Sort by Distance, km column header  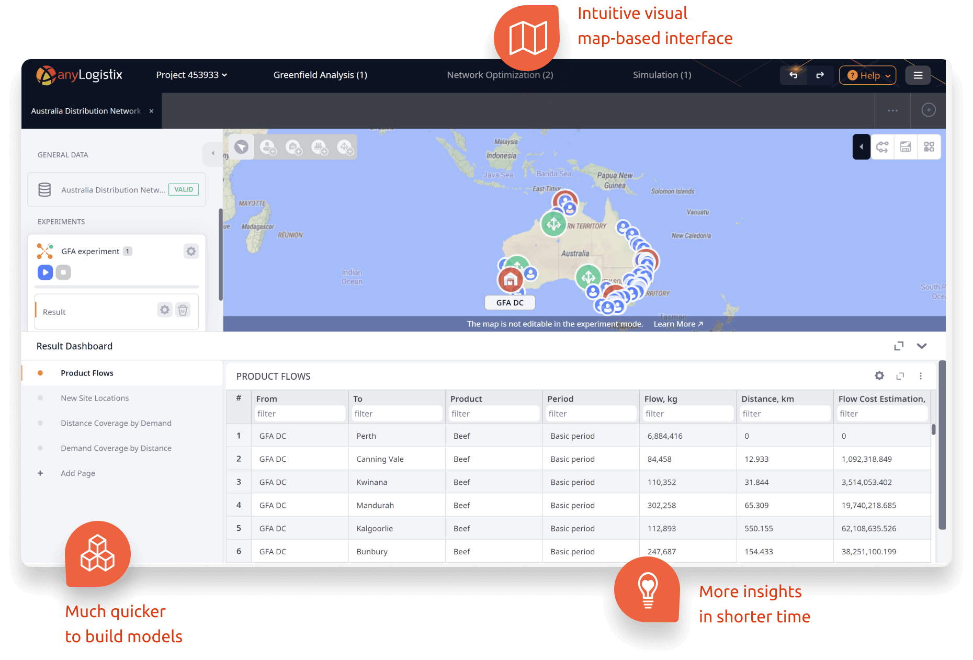pyautogui.click(x=767, y=399)
